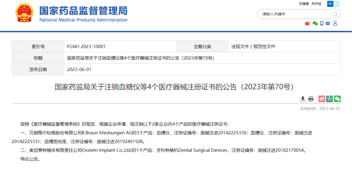The image size is (352, 169).
Task: Click the envelope mail icon
Action: point(328,23)
